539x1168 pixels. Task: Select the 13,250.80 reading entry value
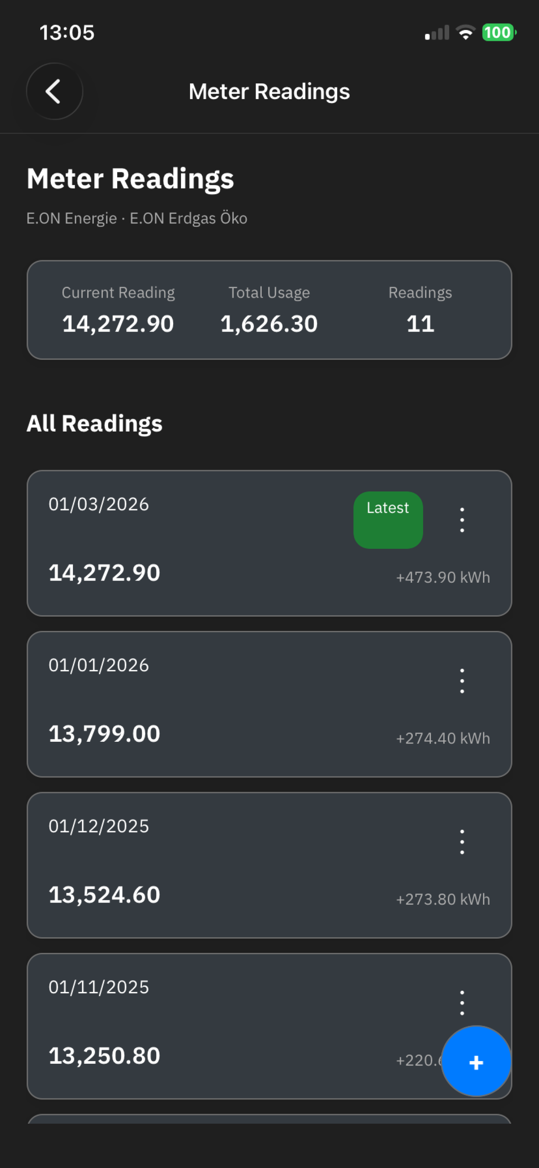tap(104, 1055)
